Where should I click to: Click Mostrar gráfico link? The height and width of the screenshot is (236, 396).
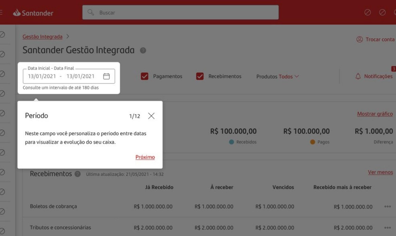coord(375,114)
